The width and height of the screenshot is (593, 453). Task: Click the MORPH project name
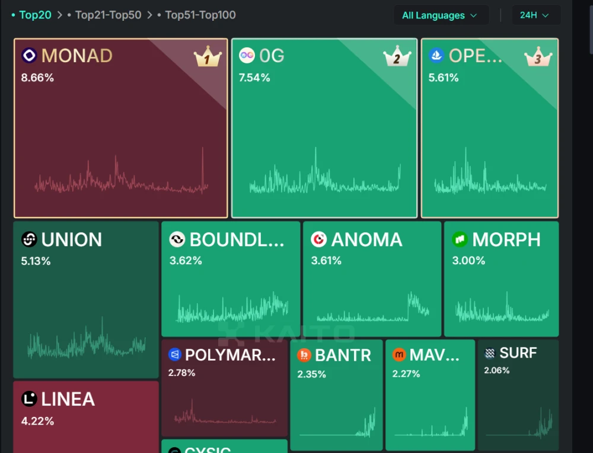pos(507,240)
